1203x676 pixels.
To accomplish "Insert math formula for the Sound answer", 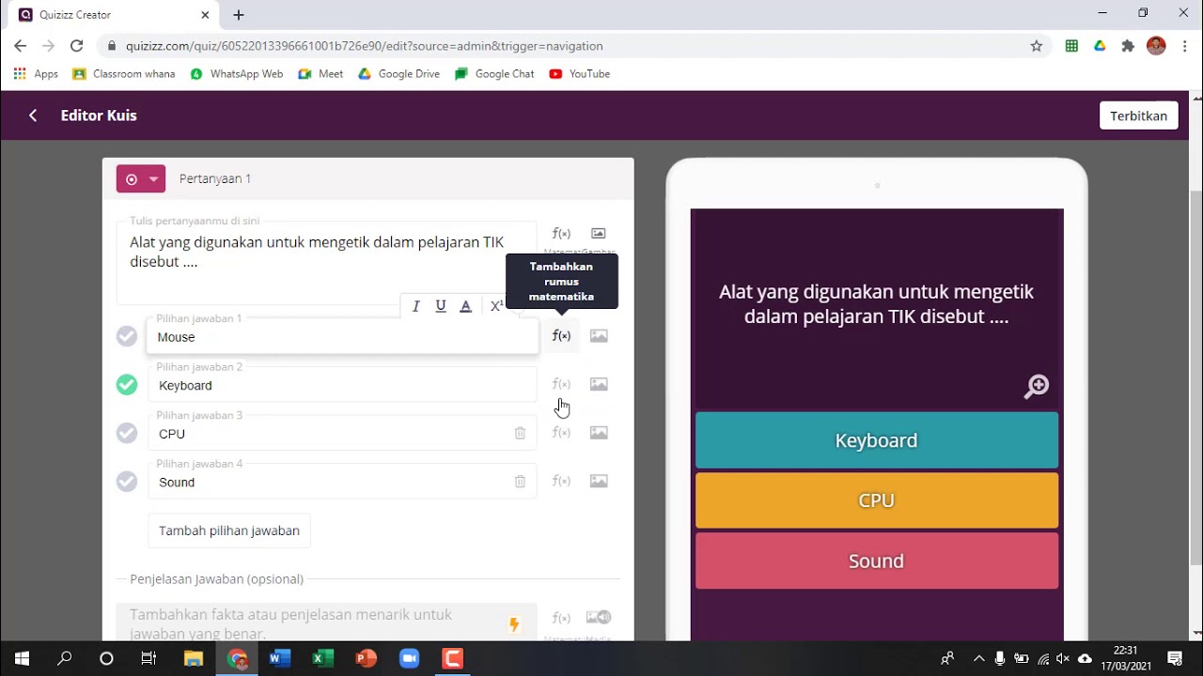I will 561,482.
